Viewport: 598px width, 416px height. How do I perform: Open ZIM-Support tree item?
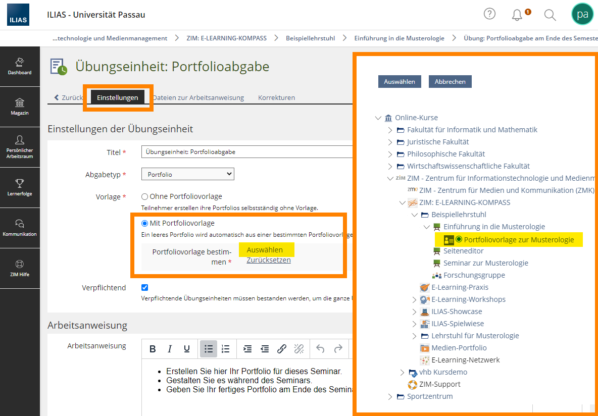click(x=440, y=384)
